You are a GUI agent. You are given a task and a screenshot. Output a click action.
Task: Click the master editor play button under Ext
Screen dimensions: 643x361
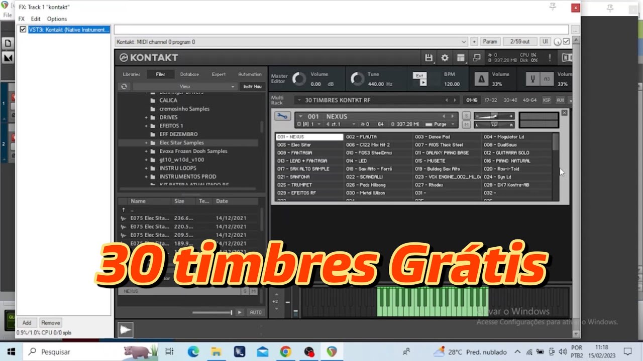[423, 83]
